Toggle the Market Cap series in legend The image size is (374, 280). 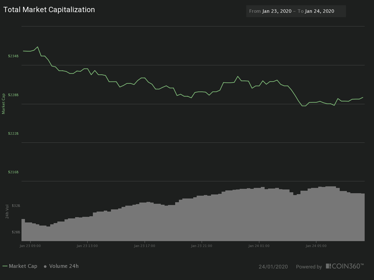[23, 266]
